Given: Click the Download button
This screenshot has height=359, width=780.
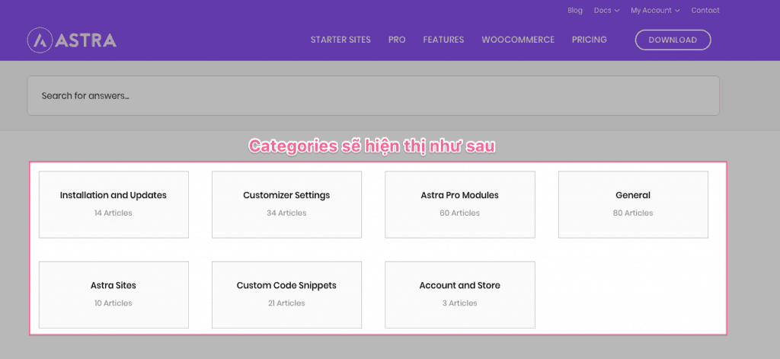Looking at the screenshot, I should point(673,40).
